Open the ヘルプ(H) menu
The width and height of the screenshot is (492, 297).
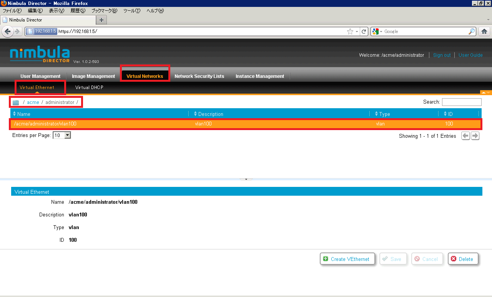[x=155, y=11]
